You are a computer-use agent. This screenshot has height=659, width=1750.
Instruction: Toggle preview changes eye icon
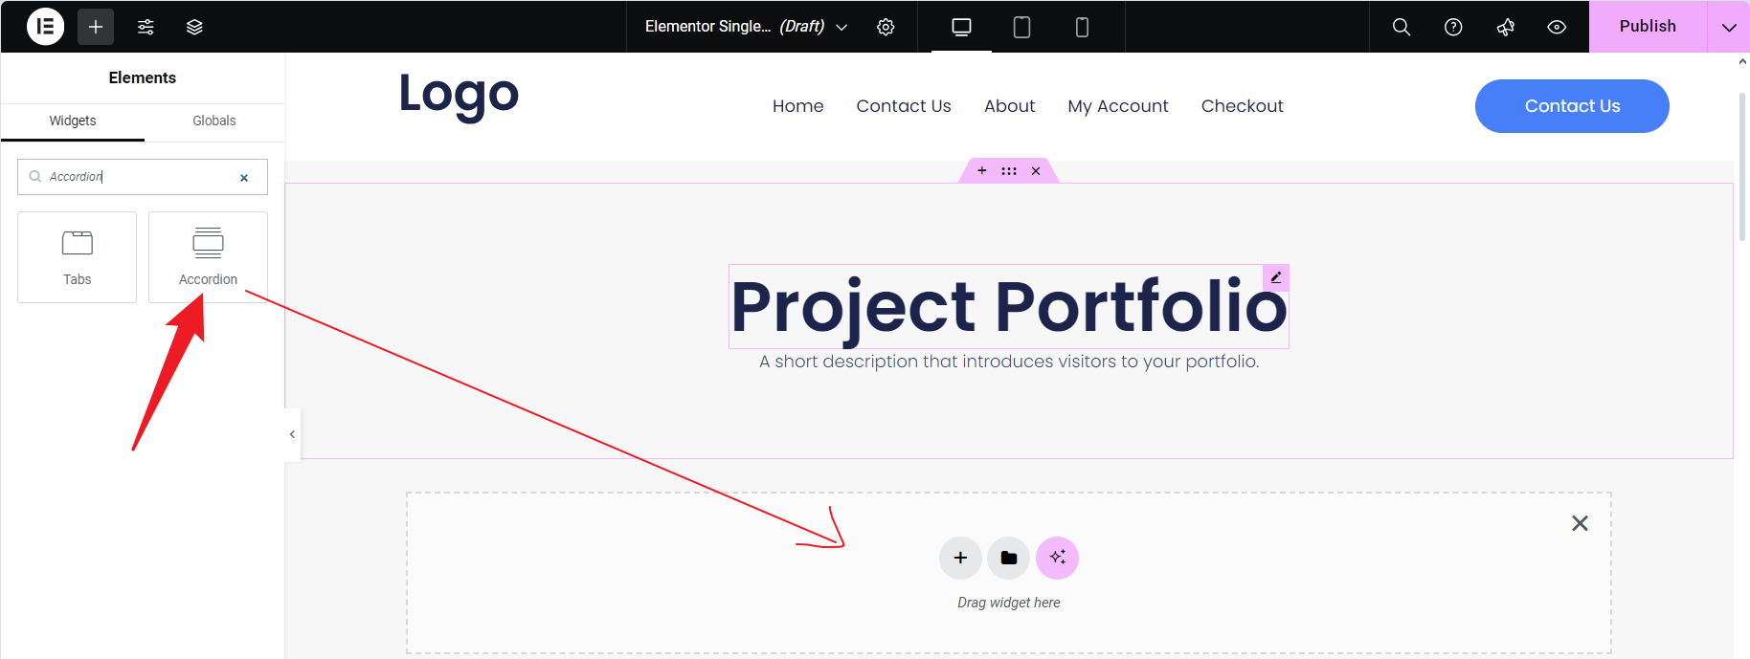[1557, 27]
